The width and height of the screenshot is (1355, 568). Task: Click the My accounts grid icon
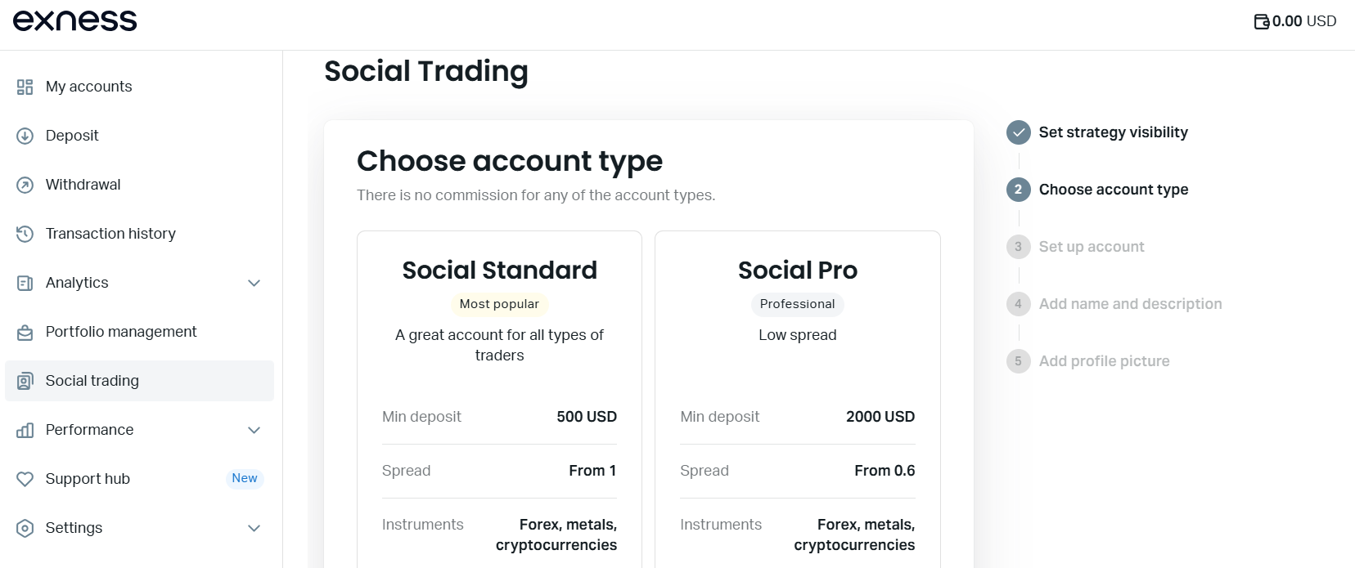tap(25, 87)
